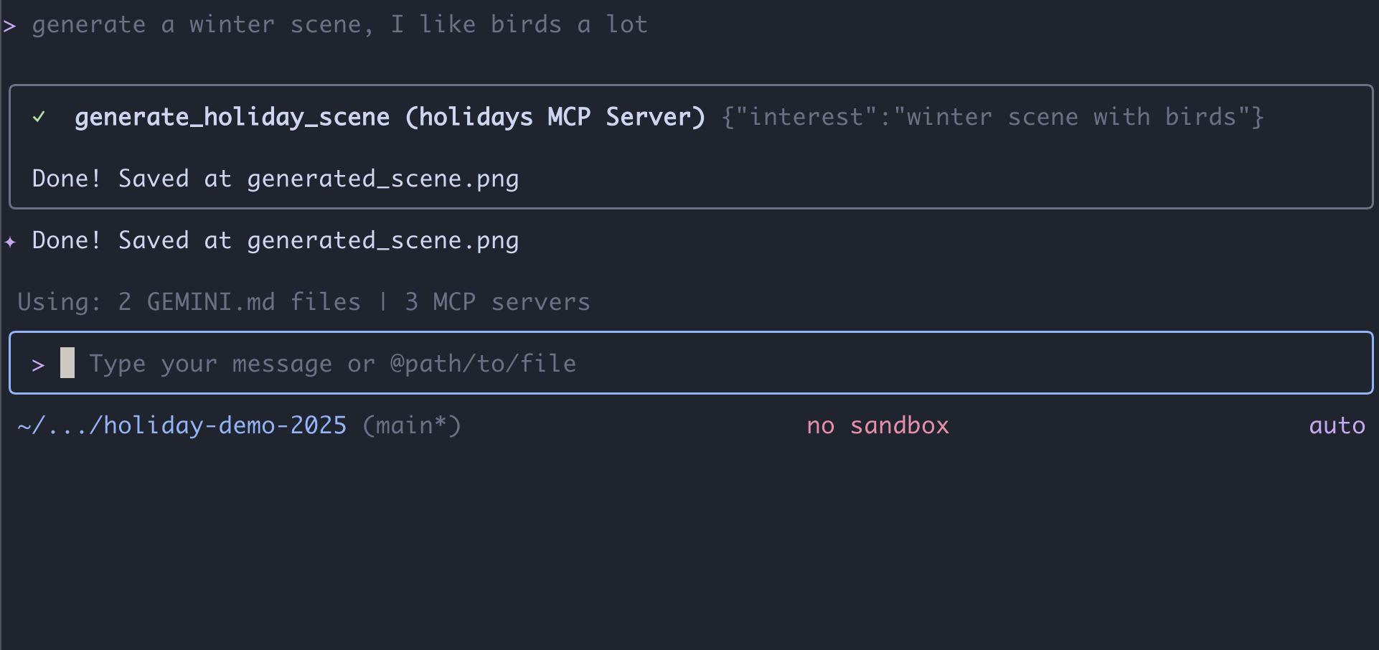Click the message input placeholder text
This screenshot has height=650, width=1379.
pyautogui.click(x=332, y=364)
